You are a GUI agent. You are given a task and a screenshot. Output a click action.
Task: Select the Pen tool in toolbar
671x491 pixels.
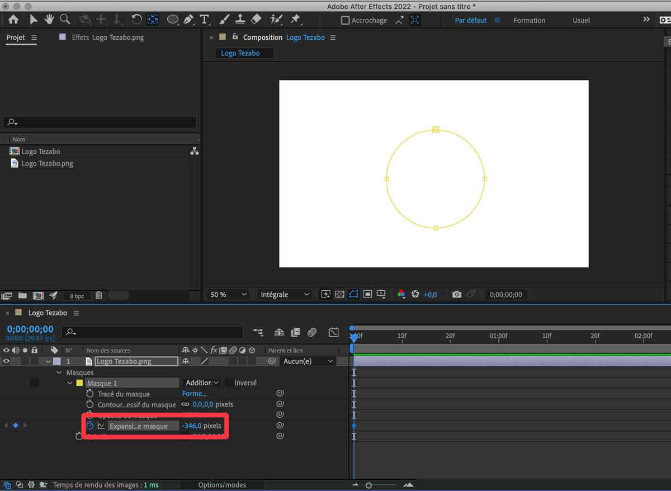pyautogui.click(x=188, y=20)
